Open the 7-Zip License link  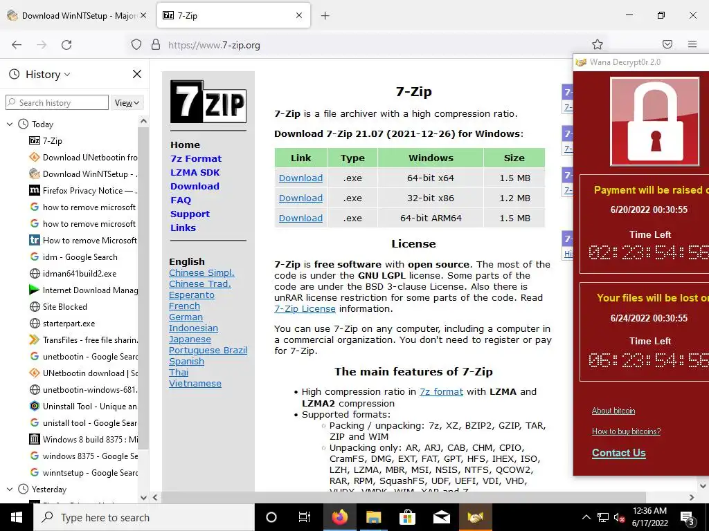[305, 309]
